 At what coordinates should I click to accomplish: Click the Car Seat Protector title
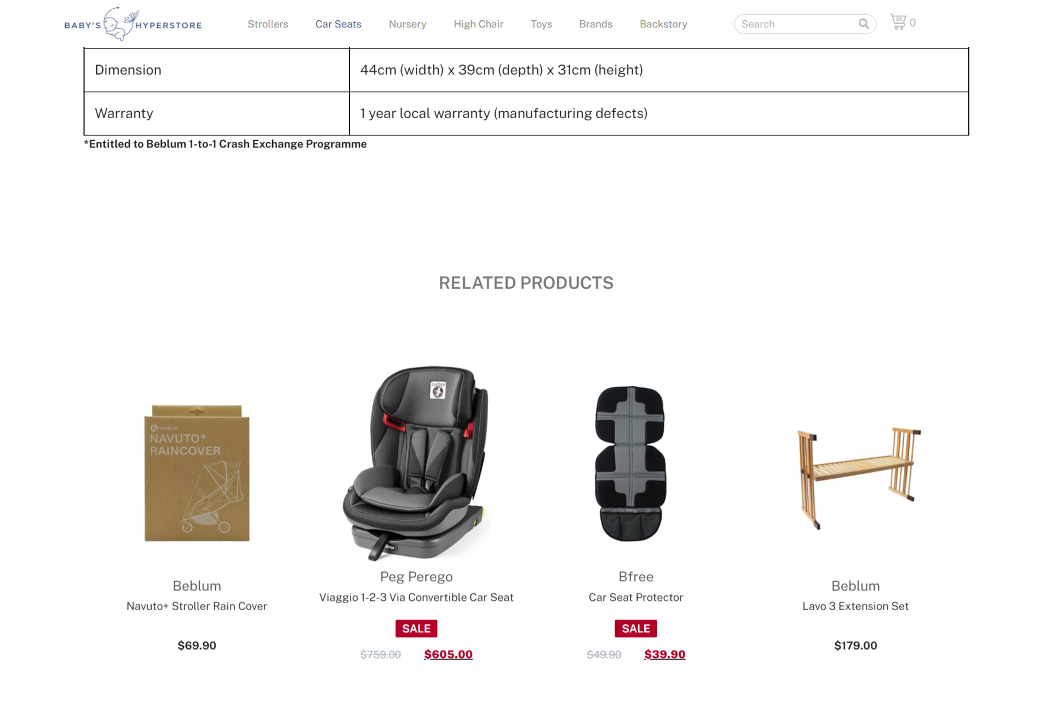click(x=635, y=597)
